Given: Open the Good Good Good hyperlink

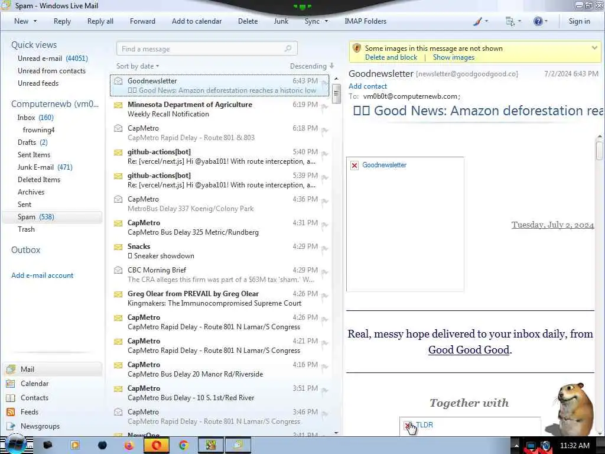Looking at the screenshot, I should coord(469,350).
